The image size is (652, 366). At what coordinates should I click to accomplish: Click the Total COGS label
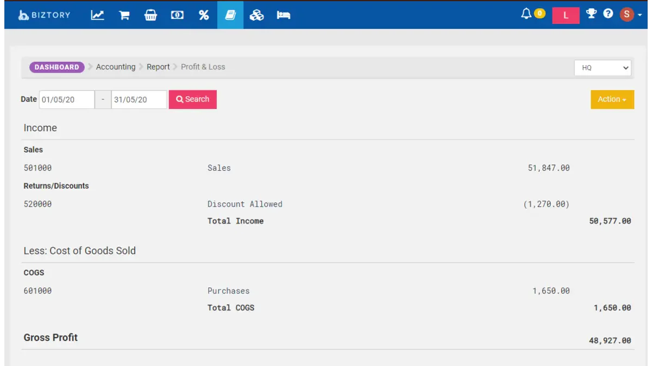231,308
